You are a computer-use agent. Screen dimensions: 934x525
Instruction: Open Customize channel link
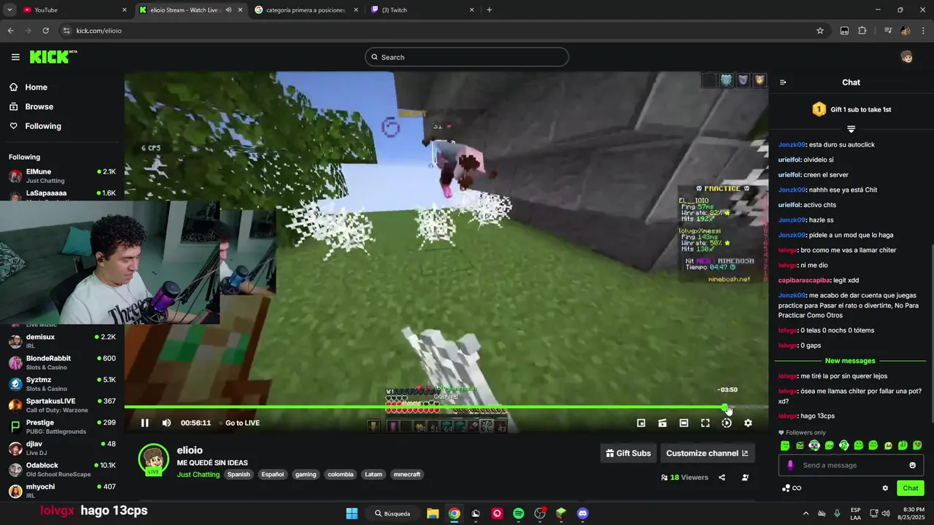pyautogui.click(x=707, y=453)
